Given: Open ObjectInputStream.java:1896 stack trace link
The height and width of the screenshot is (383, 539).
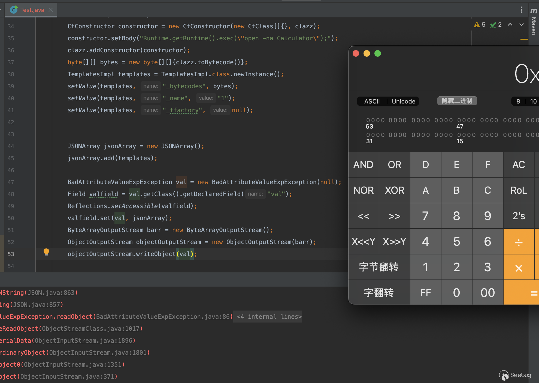Looking at the screenshot, I should tap(83, 341).
